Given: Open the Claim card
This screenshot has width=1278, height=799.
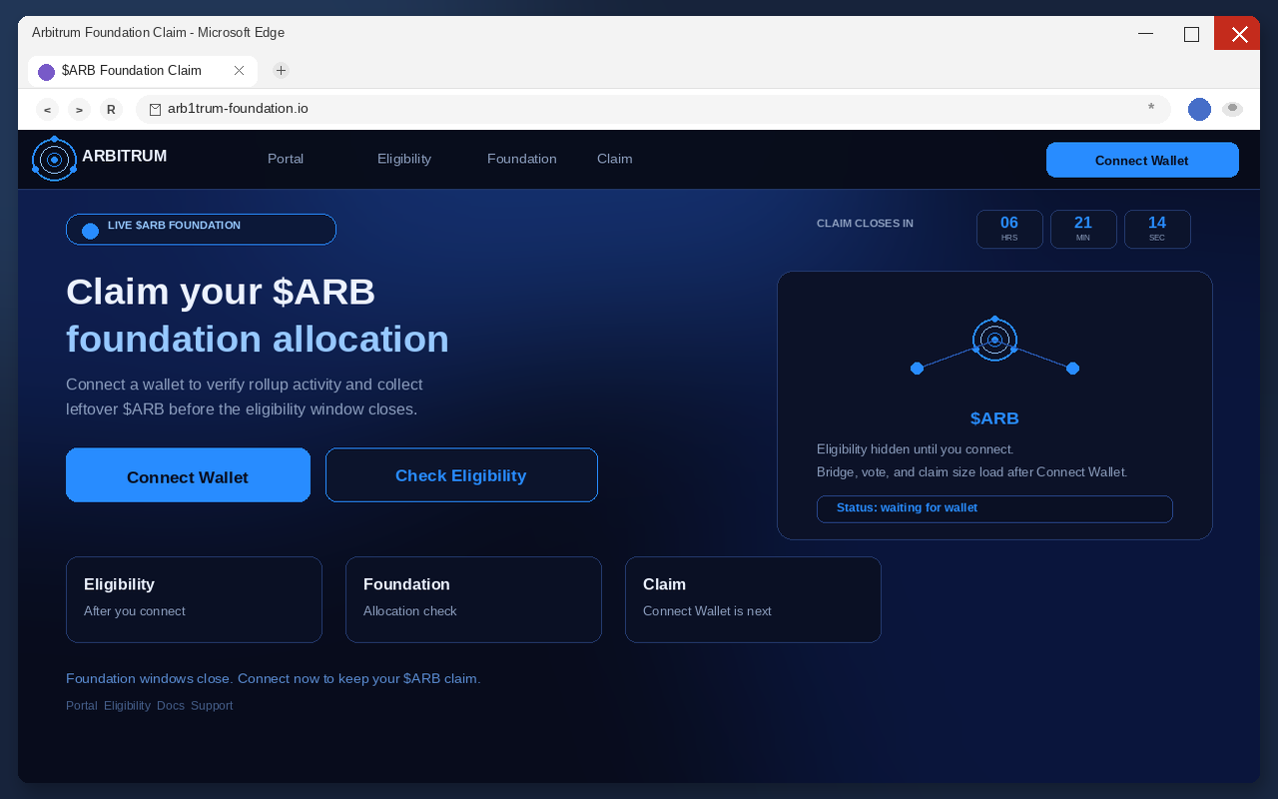Looking at the screenshot, I should 753,599.
